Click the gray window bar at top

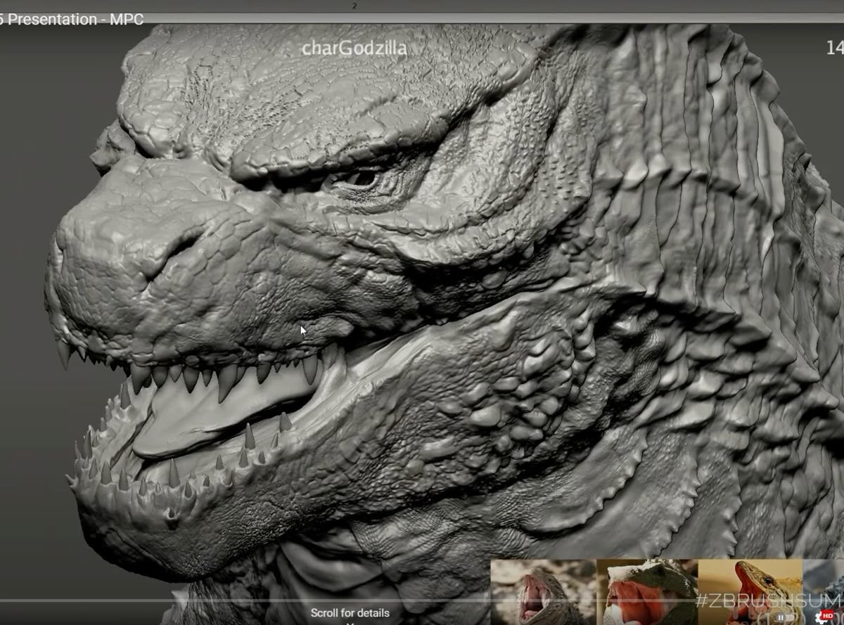coord(422,6)
